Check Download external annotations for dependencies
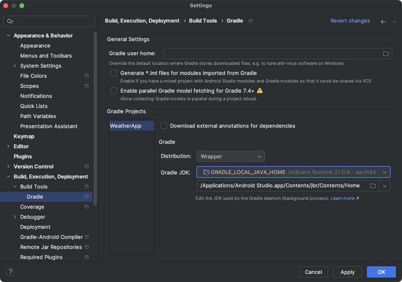 (x=164, y=126)
